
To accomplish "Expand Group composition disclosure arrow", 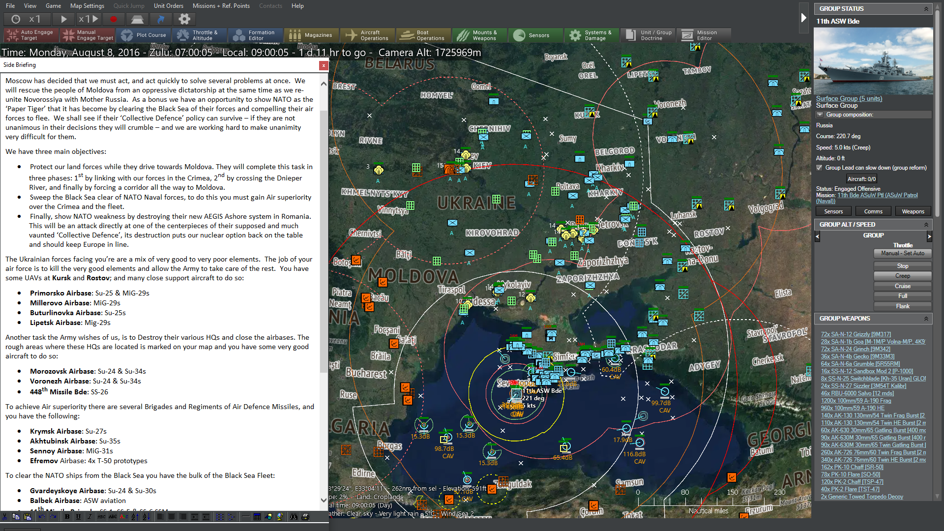I will (820, 115).
